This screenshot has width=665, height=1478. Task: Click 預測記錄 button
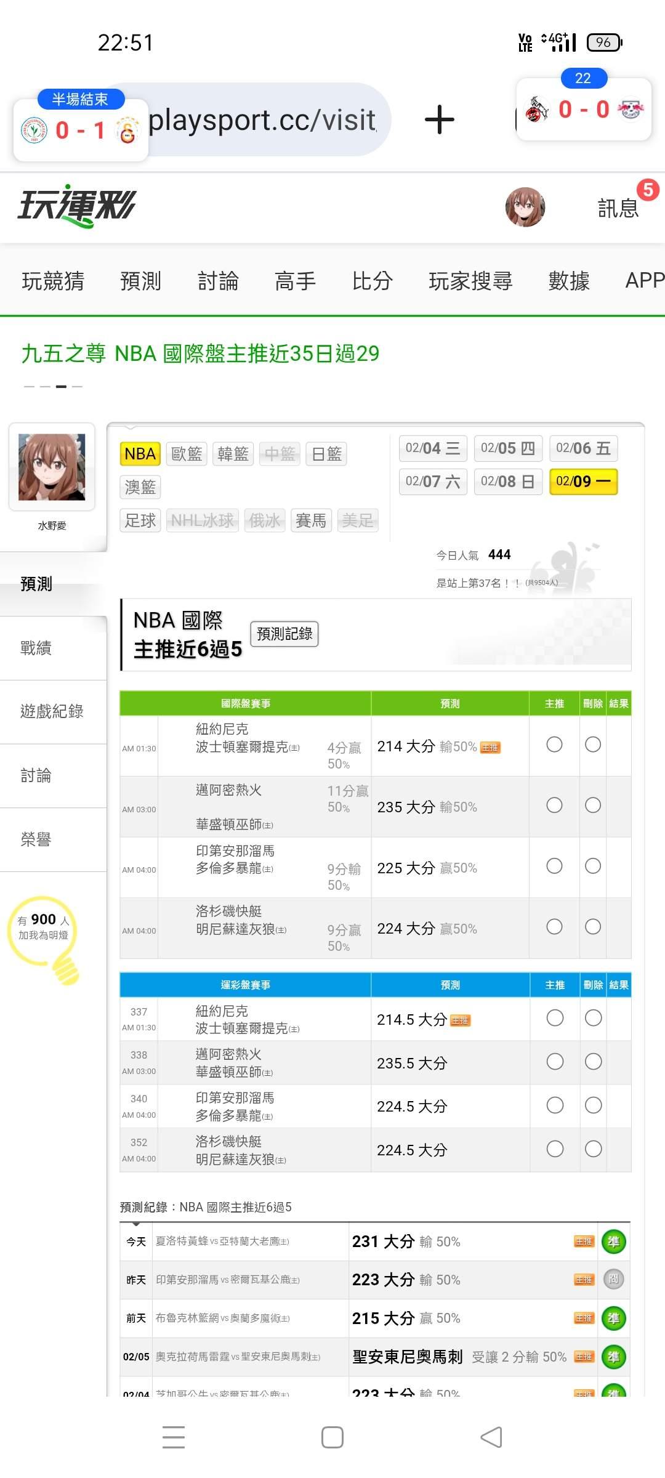pos(284,634)
